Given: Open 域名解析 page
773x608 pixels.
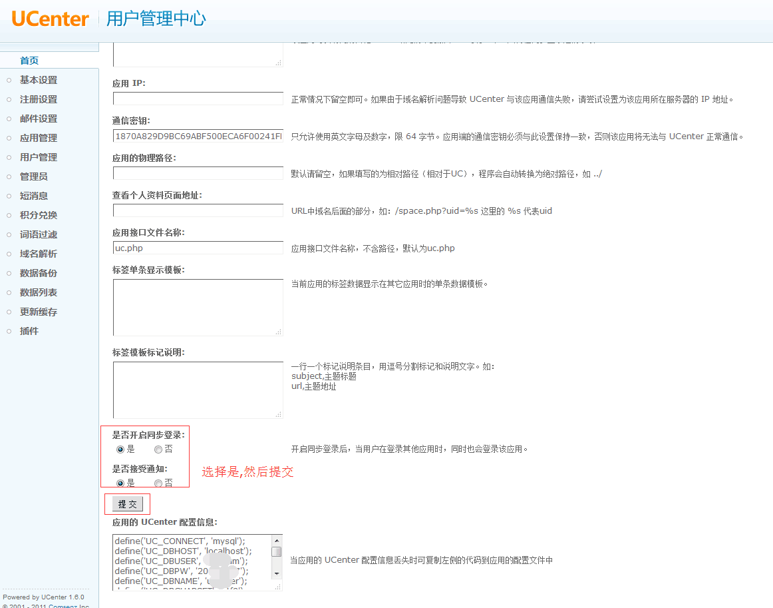Looking at the screenshot, I should coord(39,254).
